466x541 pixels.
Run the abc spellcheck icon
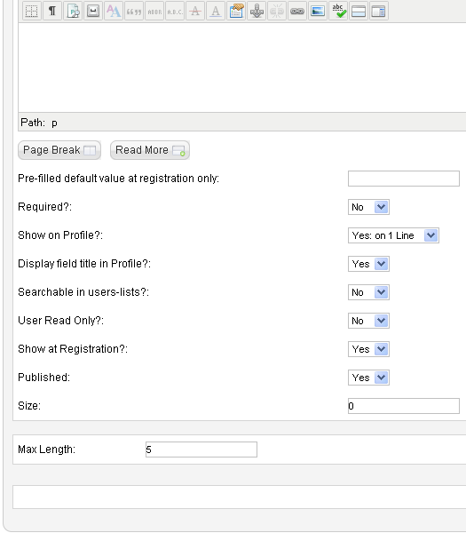click(338, 12)
